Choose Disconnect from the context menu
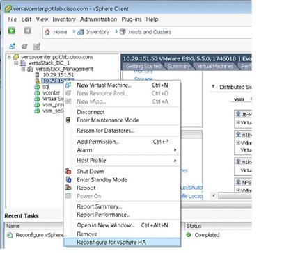The image size is (291, 253). click(x=122, y=112)
